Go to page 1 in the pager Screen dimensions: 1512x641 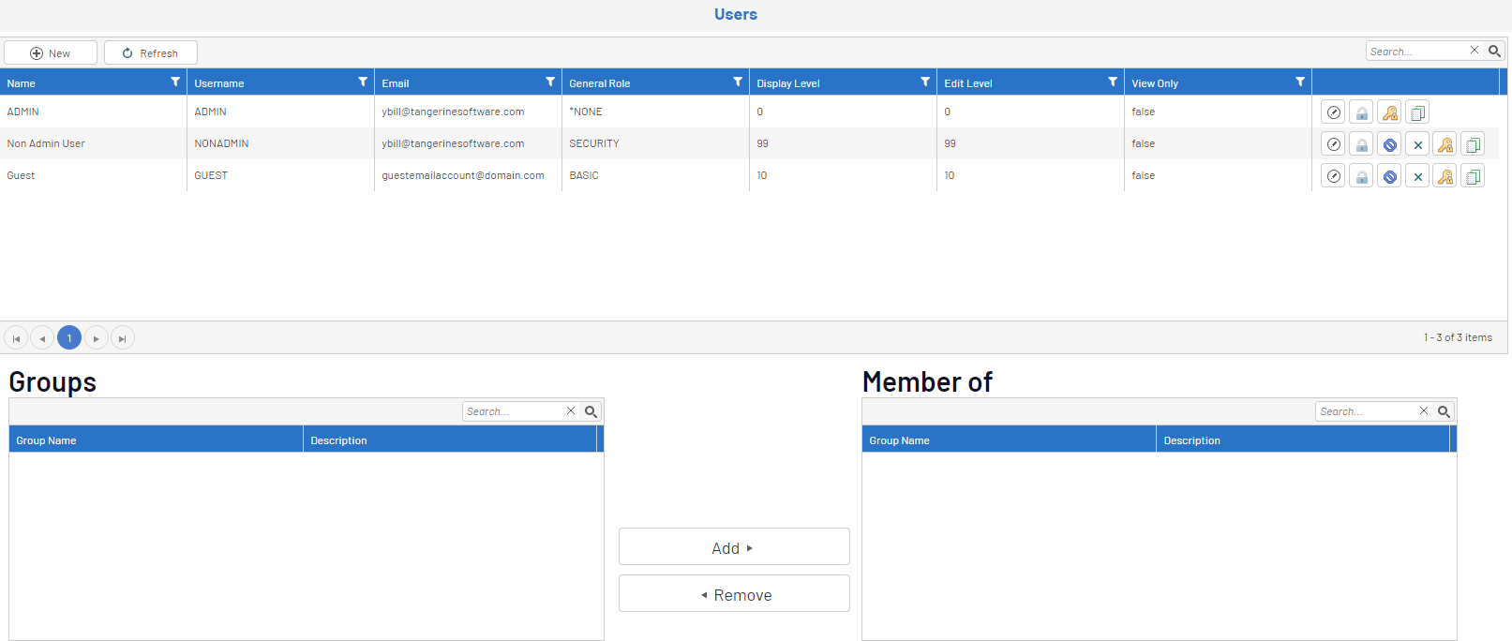pyautogui.click(x=69, y=338)
